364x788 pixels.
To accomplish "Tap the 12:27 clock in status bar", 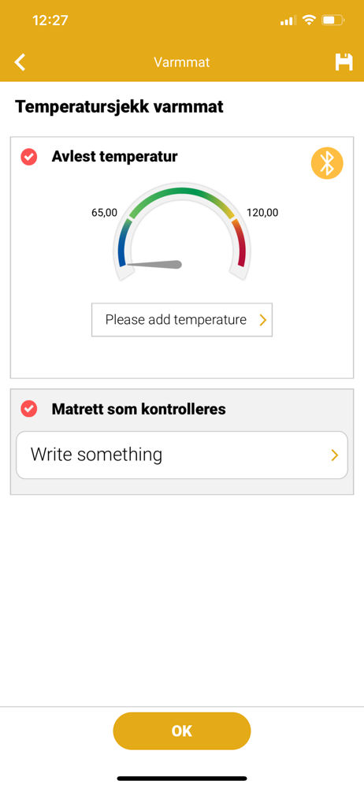I will tap(50, 20).
